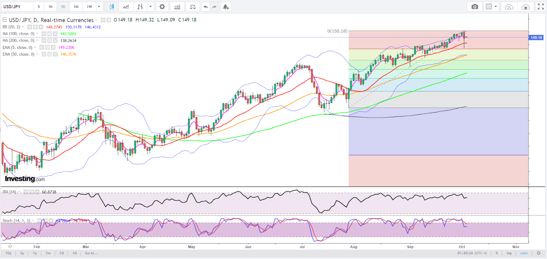Expand chart style options dropdown

[150, 6]
